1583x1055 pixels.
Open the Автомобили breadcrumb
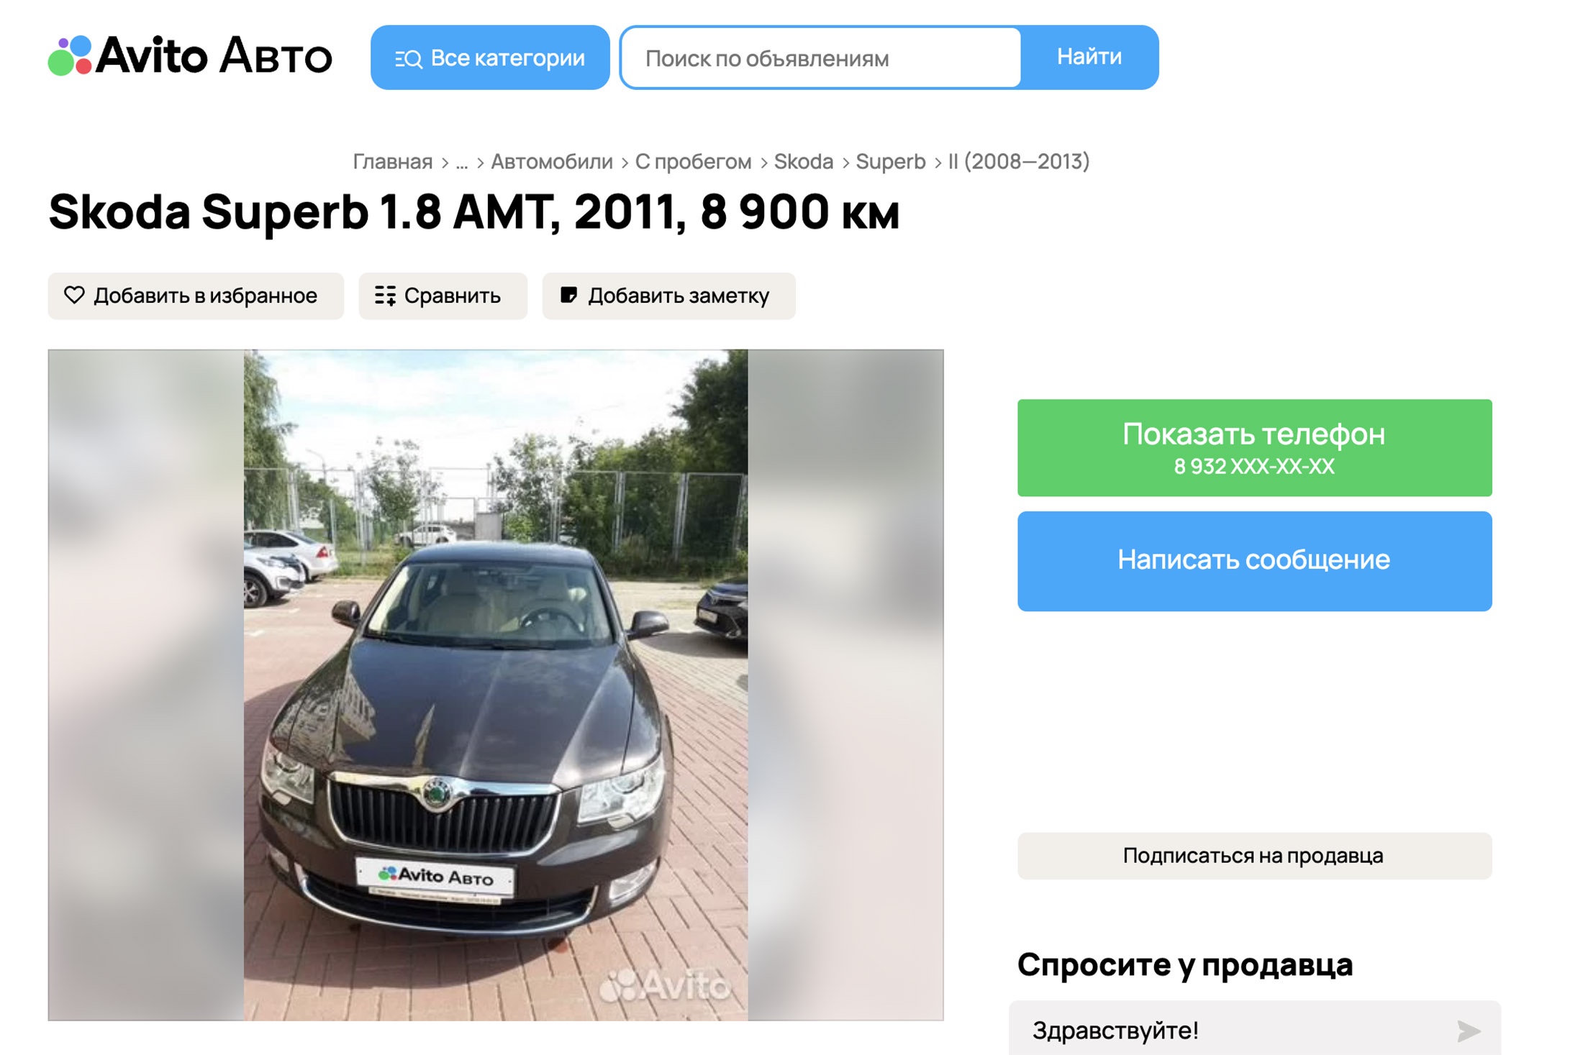(x=552, y=162)
